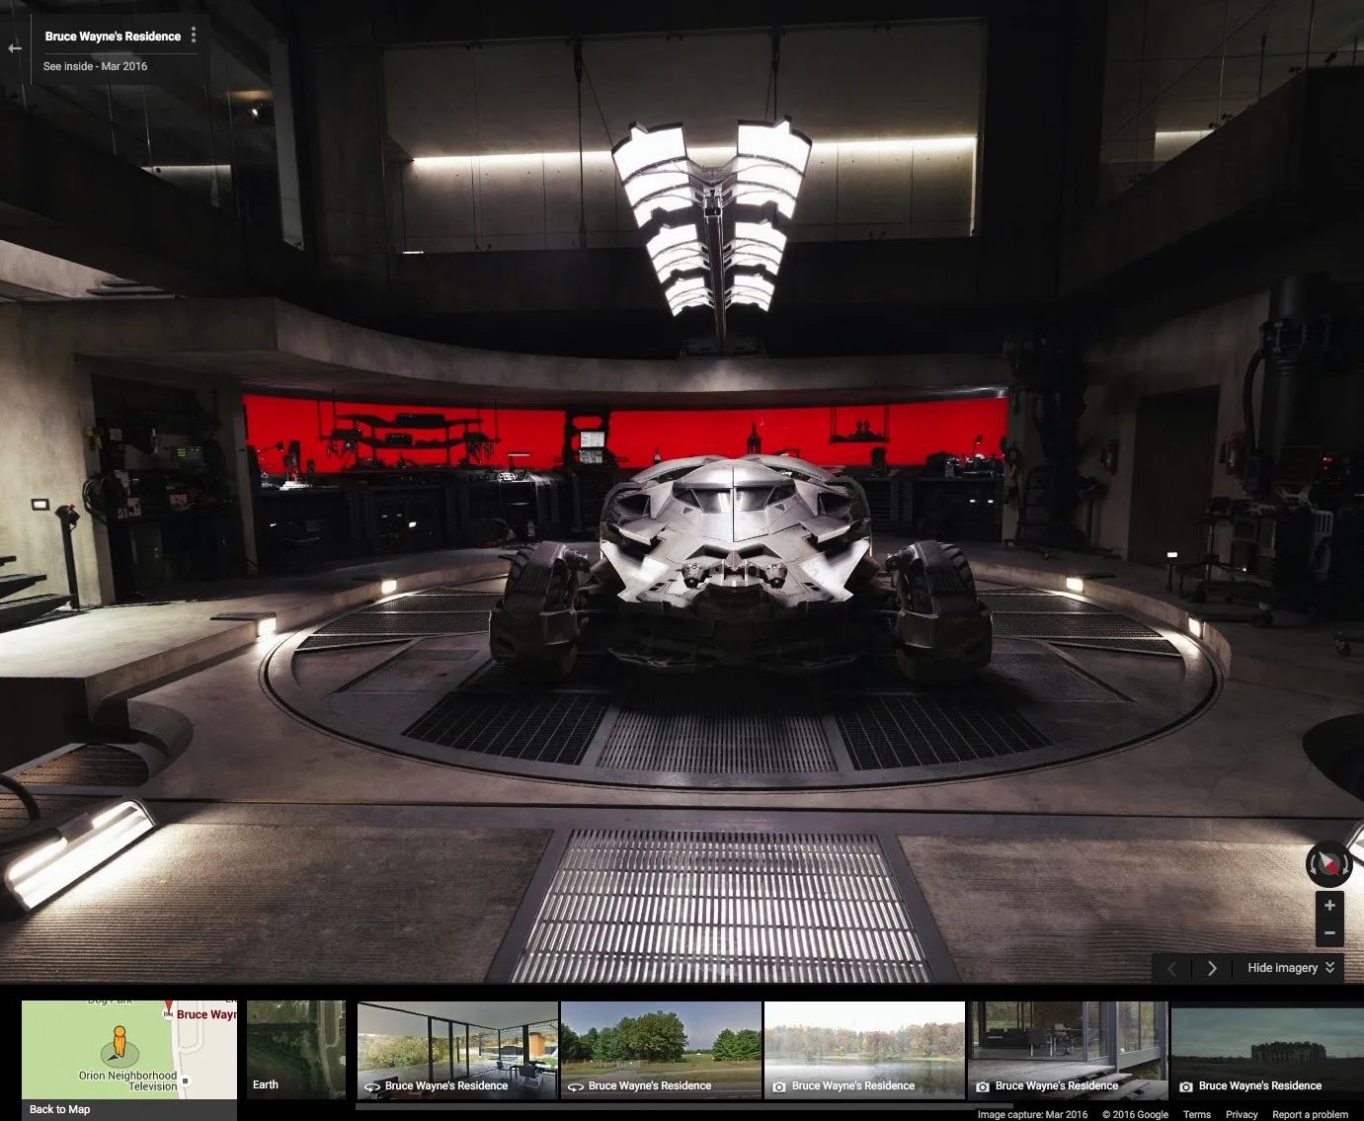The image size is (1364, 1121).
Task: Zoom out with the minus button
Action: (1329, 932)
